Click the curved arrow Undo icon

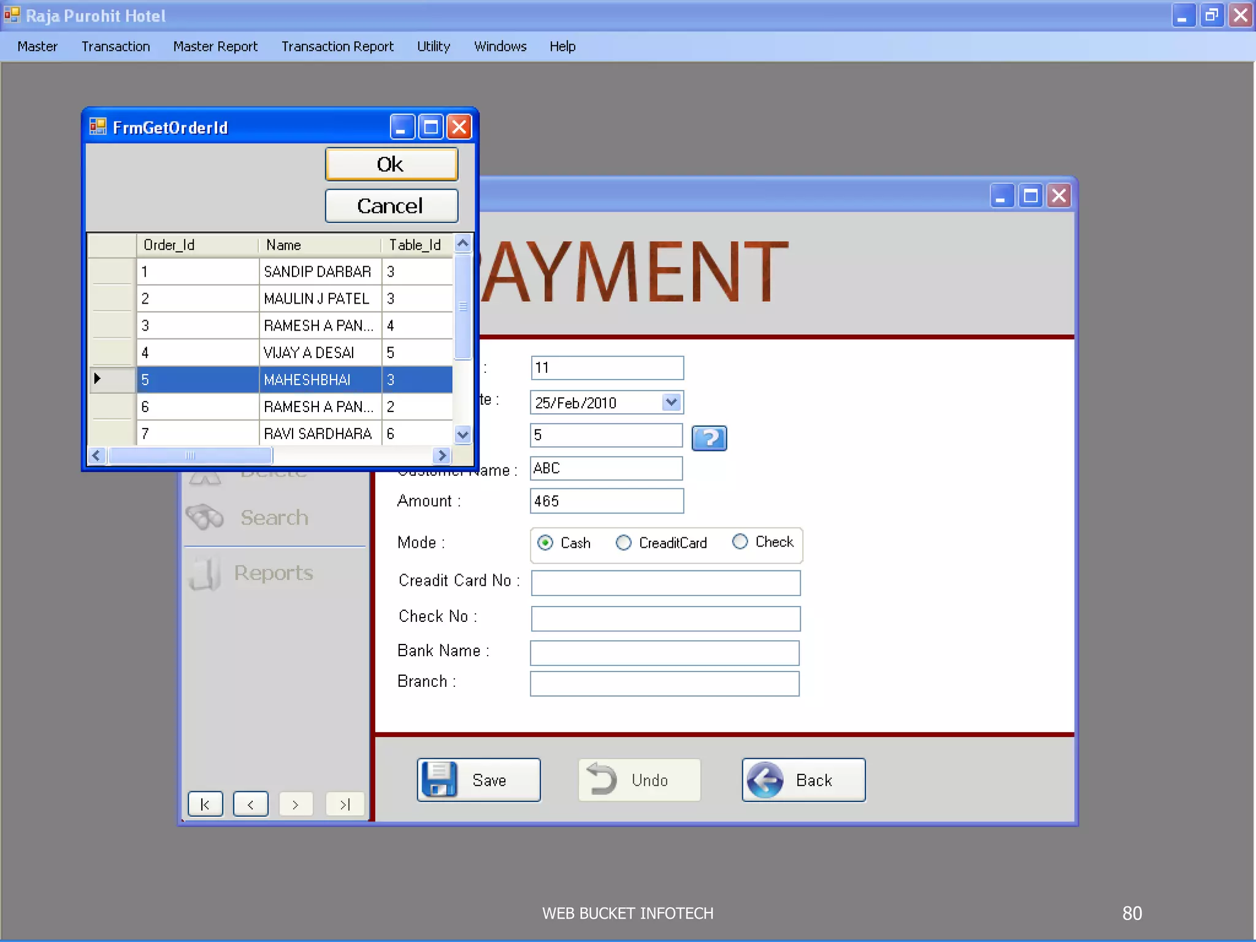point(600,779)
